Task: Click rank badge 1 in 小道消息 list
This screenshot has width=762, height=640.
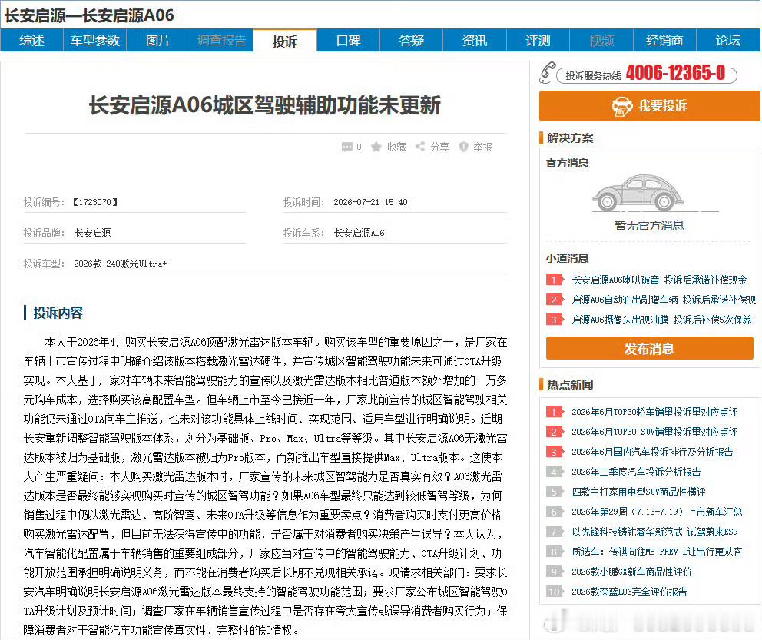Action: pyautogui.click(x=555, y=280)
